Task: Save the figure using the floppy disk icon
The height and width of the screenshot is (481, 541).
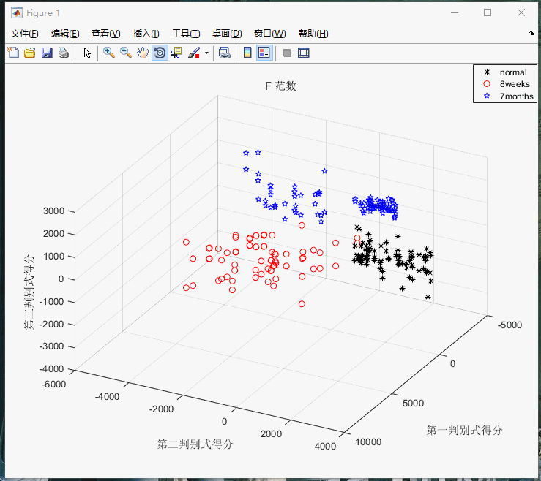Action: (x=46, y=53)
